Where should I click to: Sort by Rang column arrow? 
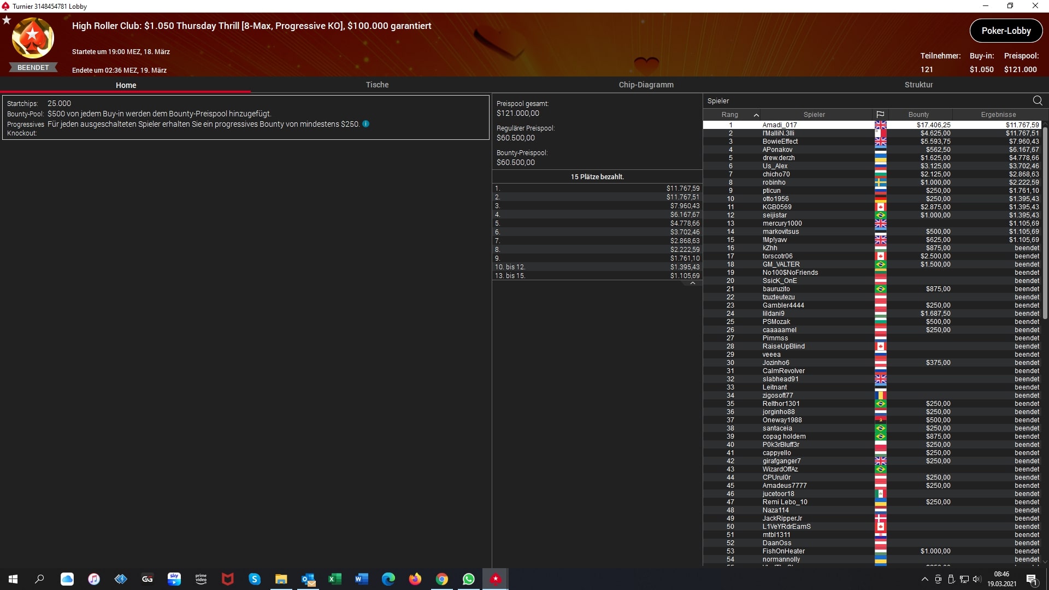pos(756,115)
